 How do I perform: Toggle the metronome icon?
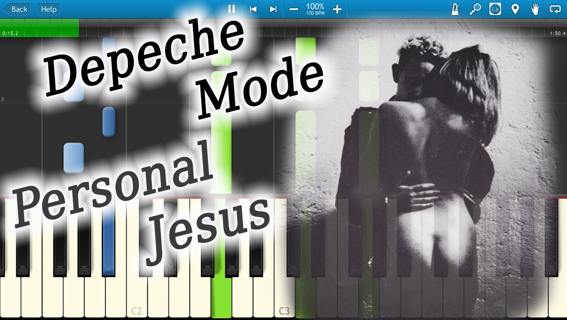[x=455, y=9]
